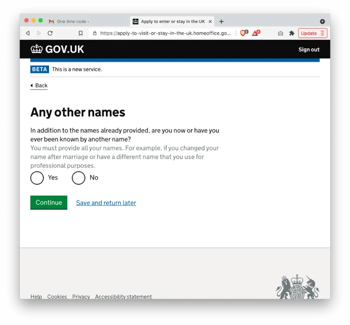Click the browser forward arrow
This screenshot has width=350, height=325.
click(x=39, y=33)
